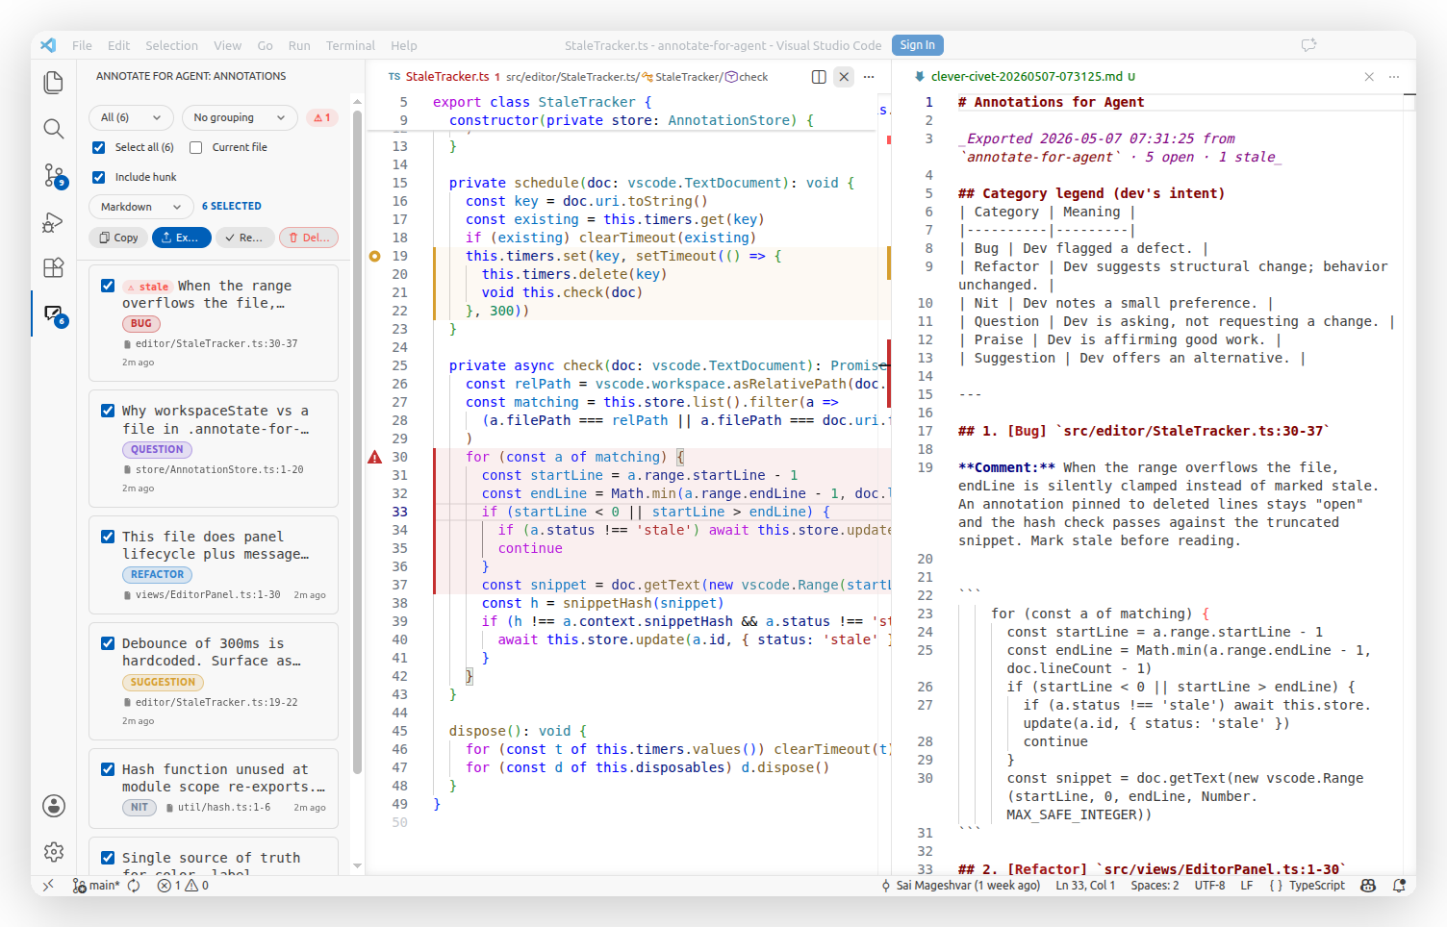Click the VS Code logo icon

48,45
